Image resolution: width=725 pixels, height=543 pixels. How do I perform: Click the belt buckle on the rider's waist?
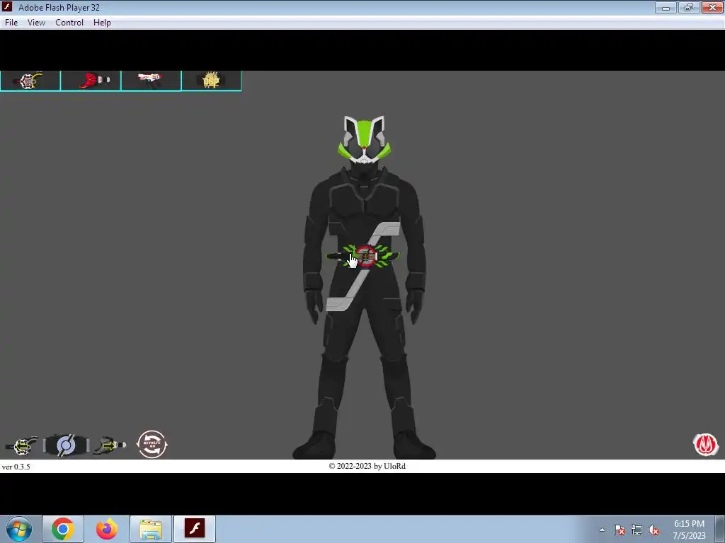coord(364,257)
